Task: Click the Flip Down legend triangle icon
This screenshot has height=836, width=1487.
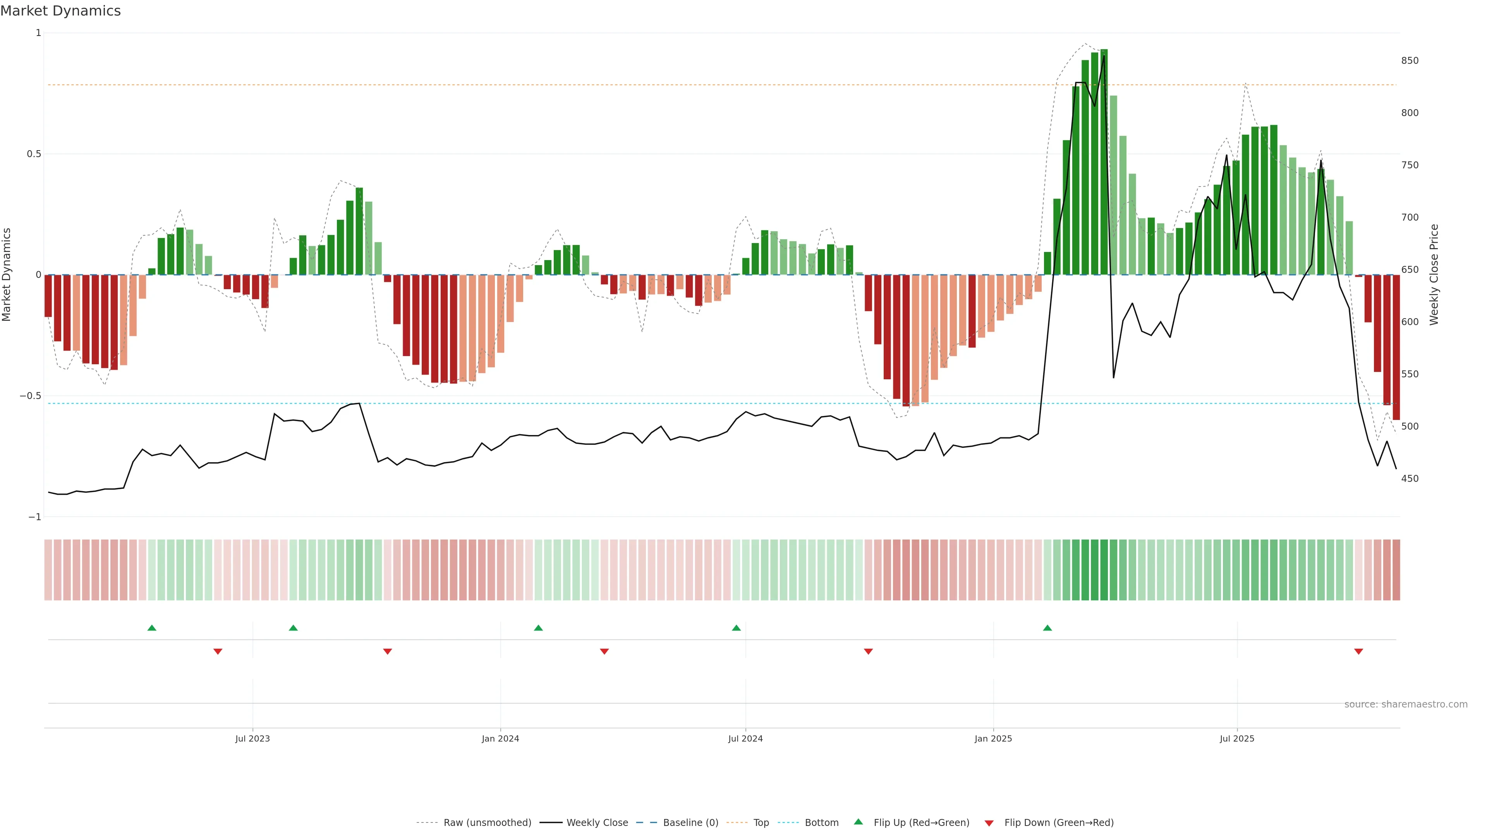Action: pyautogui.click(x=989, y=823)
